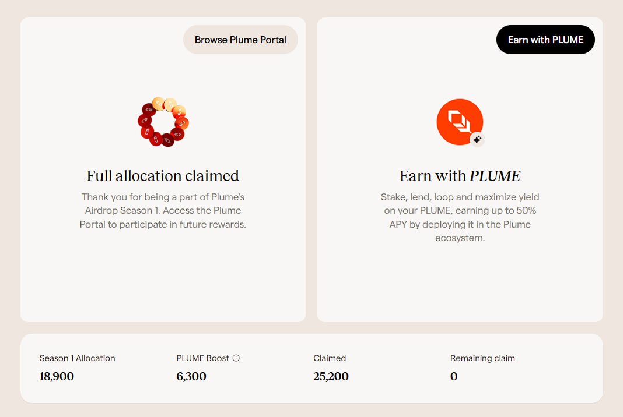Click the Remaining claim label
Image resolution: width=623 pixels, height=417 pixels.
482,358
